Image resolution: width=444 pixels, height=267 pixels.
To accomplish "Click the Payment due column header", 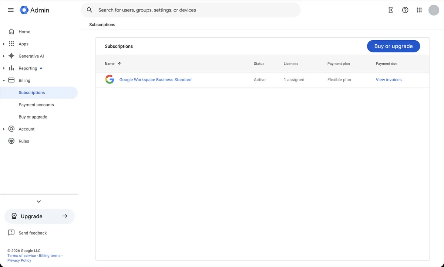I will [386, 64].
